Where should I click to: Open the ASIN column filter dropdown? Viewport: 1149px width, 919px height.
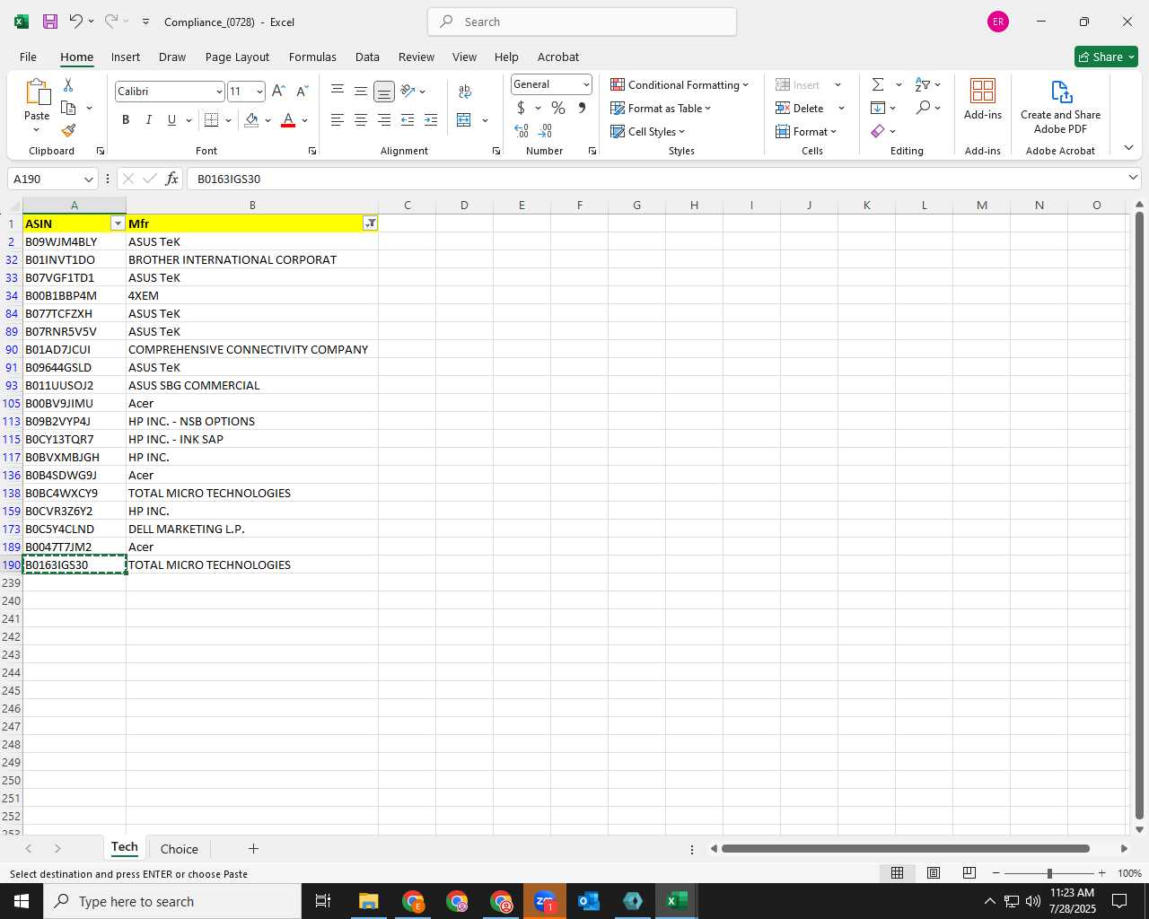[x=118, y=223]
